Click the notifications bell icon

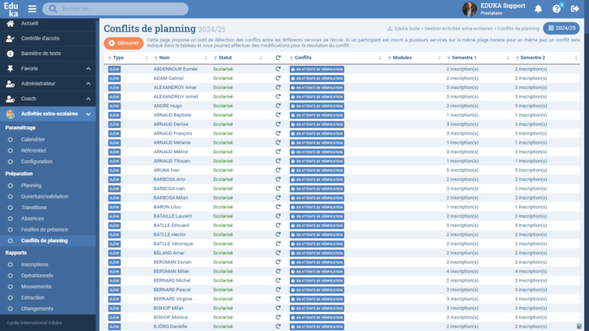(x=538, y=9)
